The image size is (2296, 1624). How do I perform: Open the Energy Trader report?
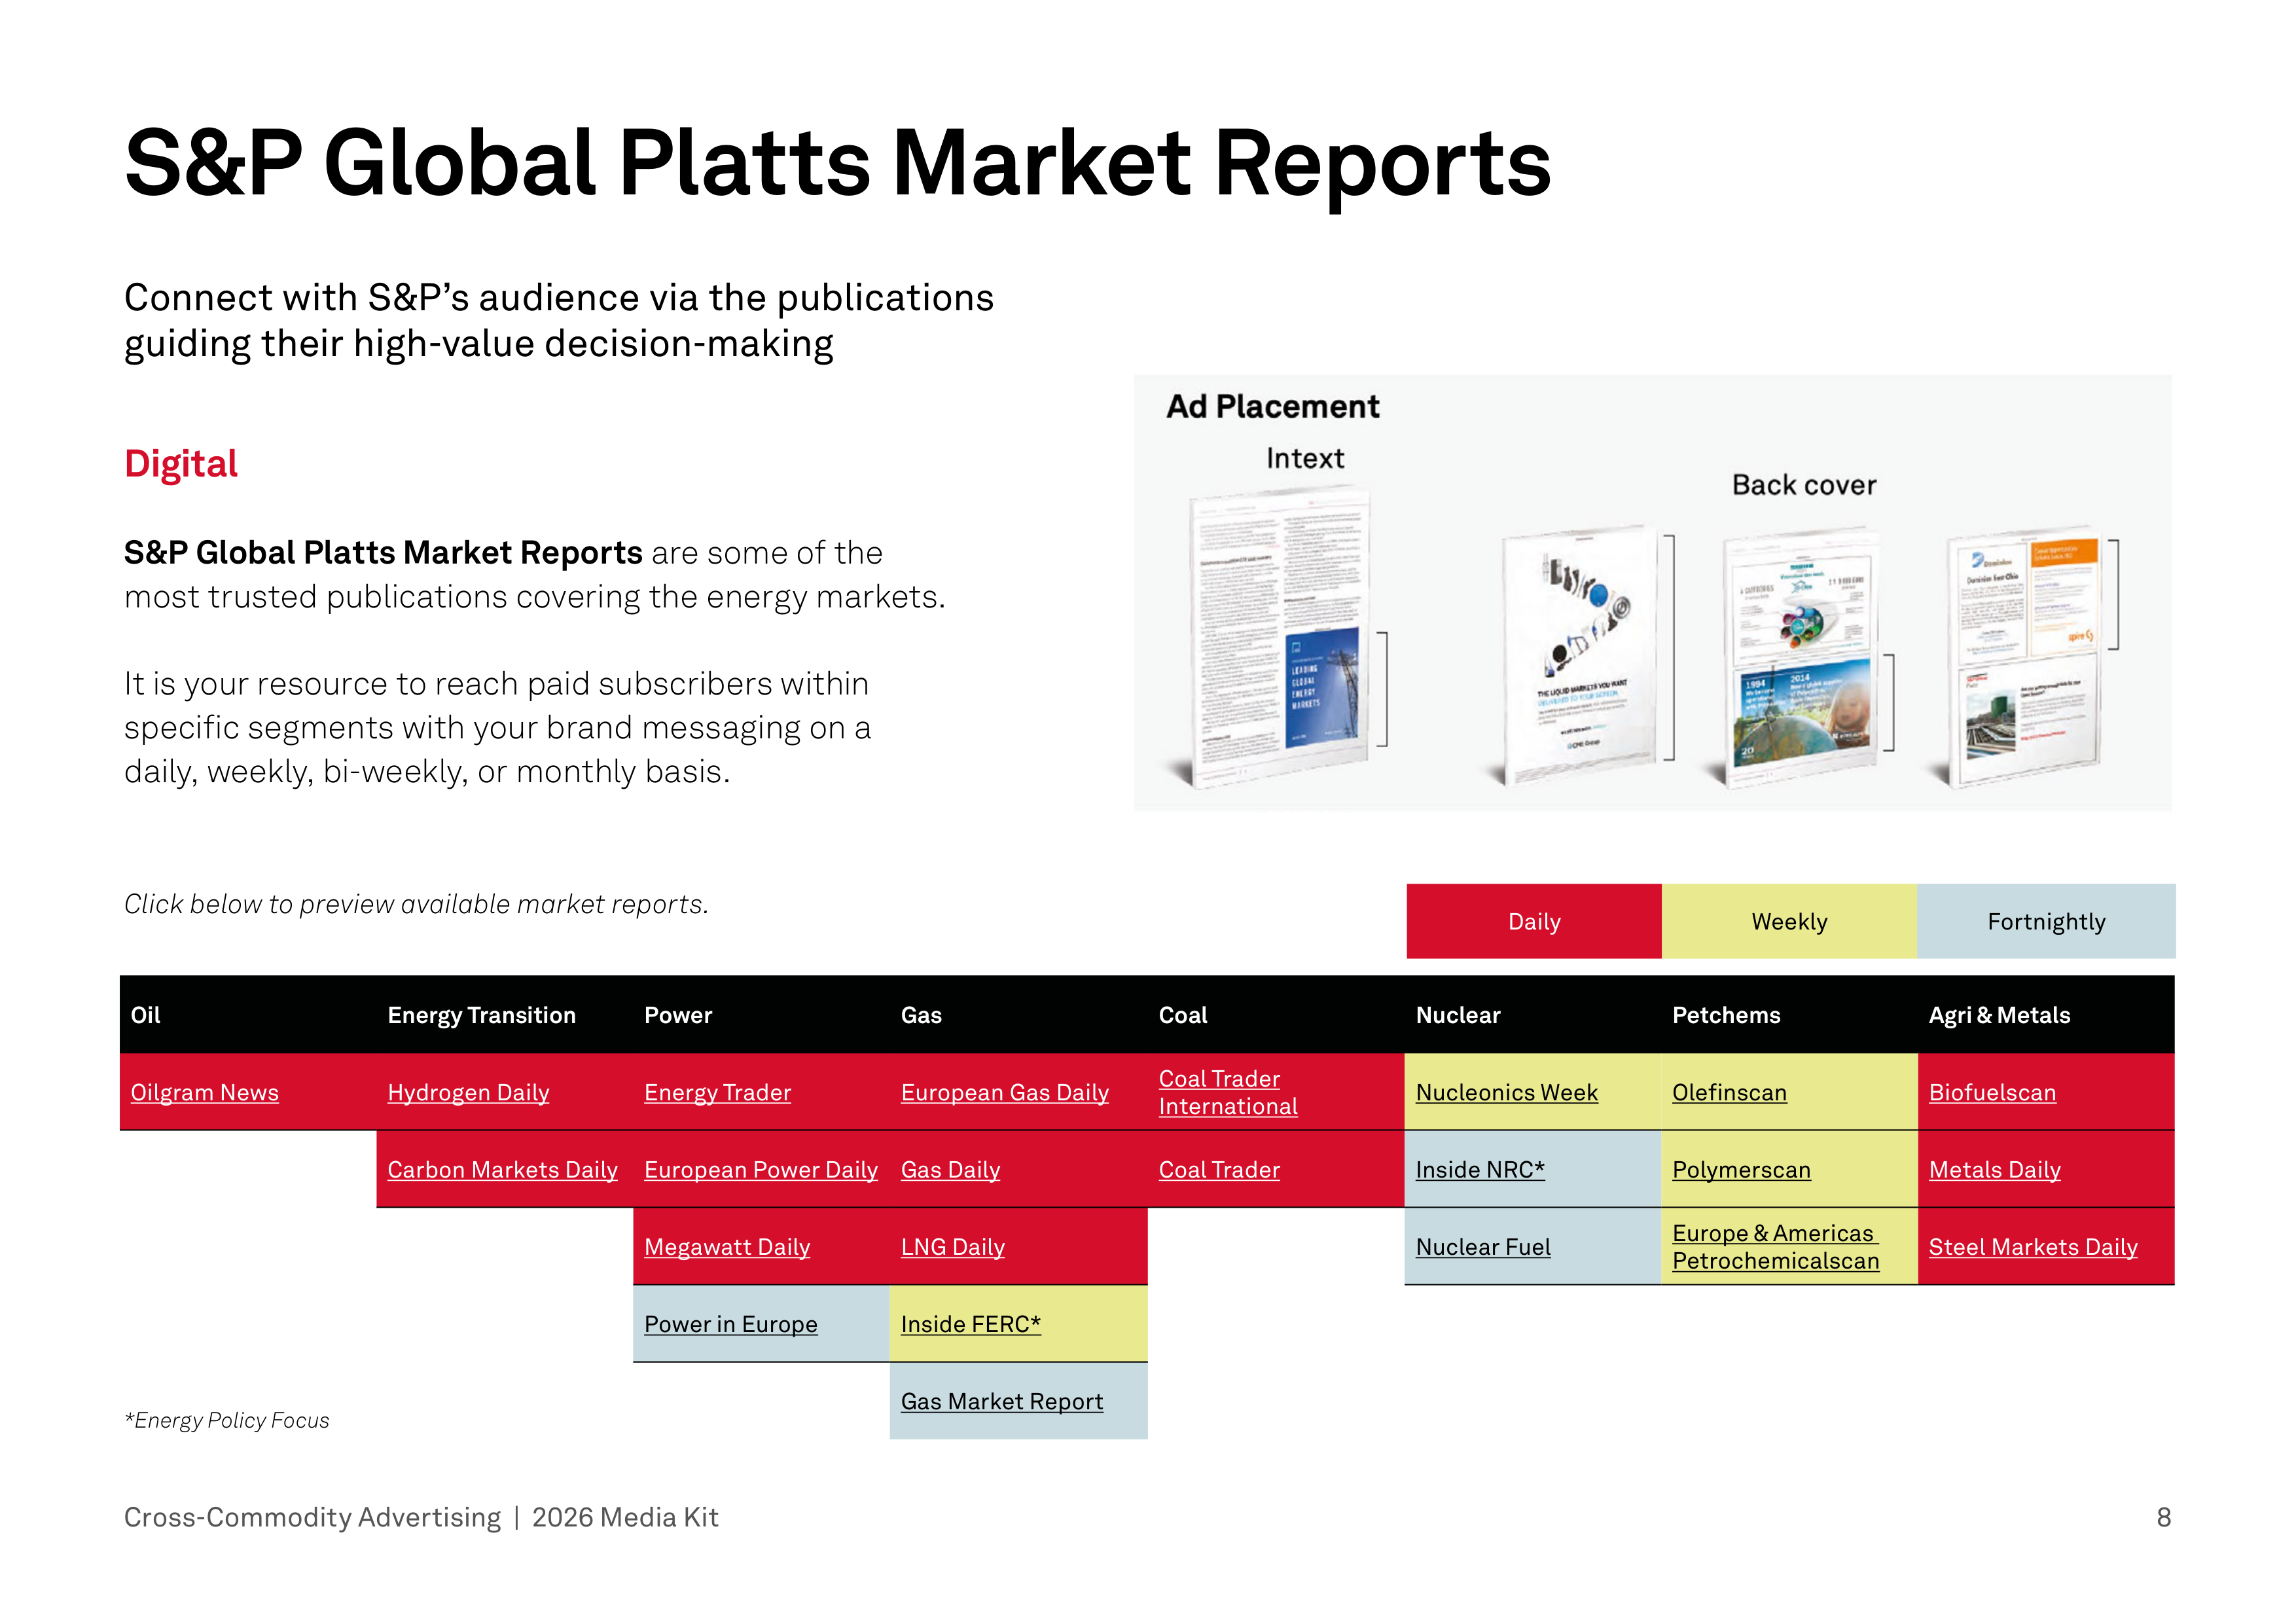[717, 1092]
